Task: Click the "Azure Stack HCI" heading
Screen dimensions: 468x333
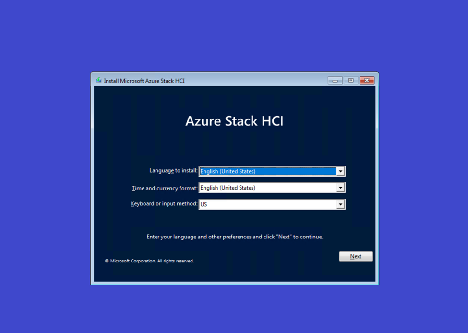Action: point(234,121)
